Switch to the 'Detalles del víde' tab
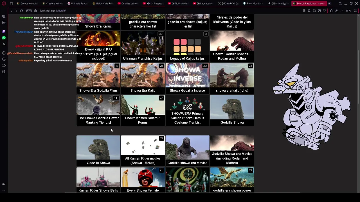This screenshot has height=202, width=360. pyautogui.click(x=128, y=3)
